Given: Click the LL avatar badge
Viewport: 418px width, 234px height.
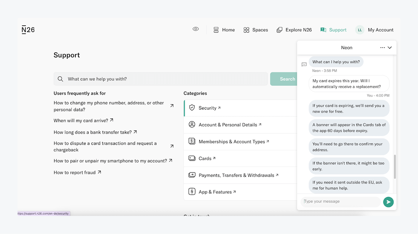Looking at the screenshot, I should tap(360, 30).
